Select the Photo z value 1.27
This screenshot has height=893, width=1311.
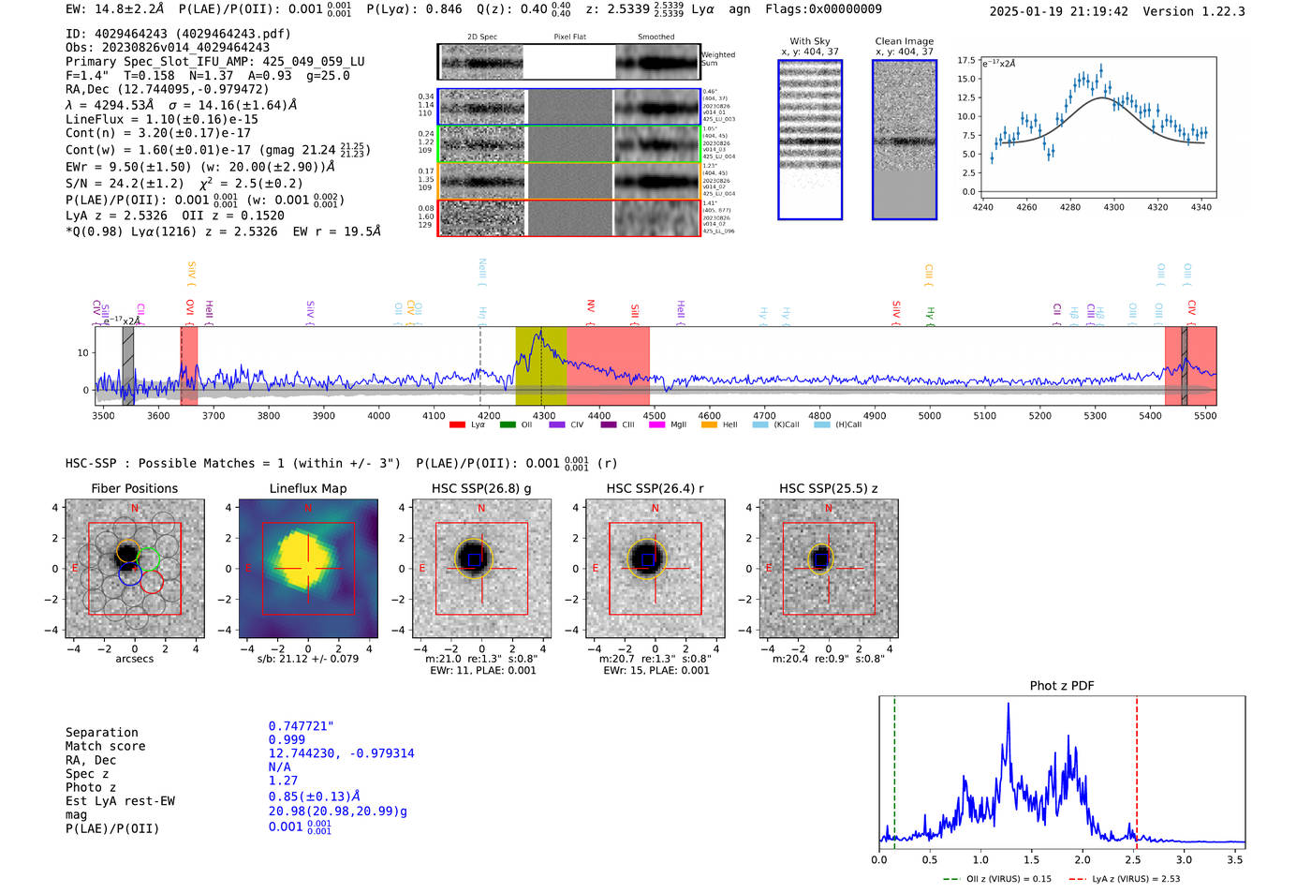[x=283, y=781]
